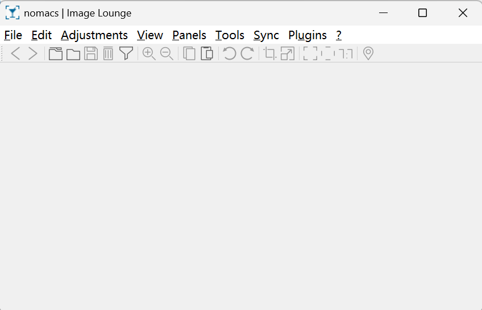Click the nomacs cocktail logo in the title bar
This screenshot has height=310, width=482.
(13, 12)
